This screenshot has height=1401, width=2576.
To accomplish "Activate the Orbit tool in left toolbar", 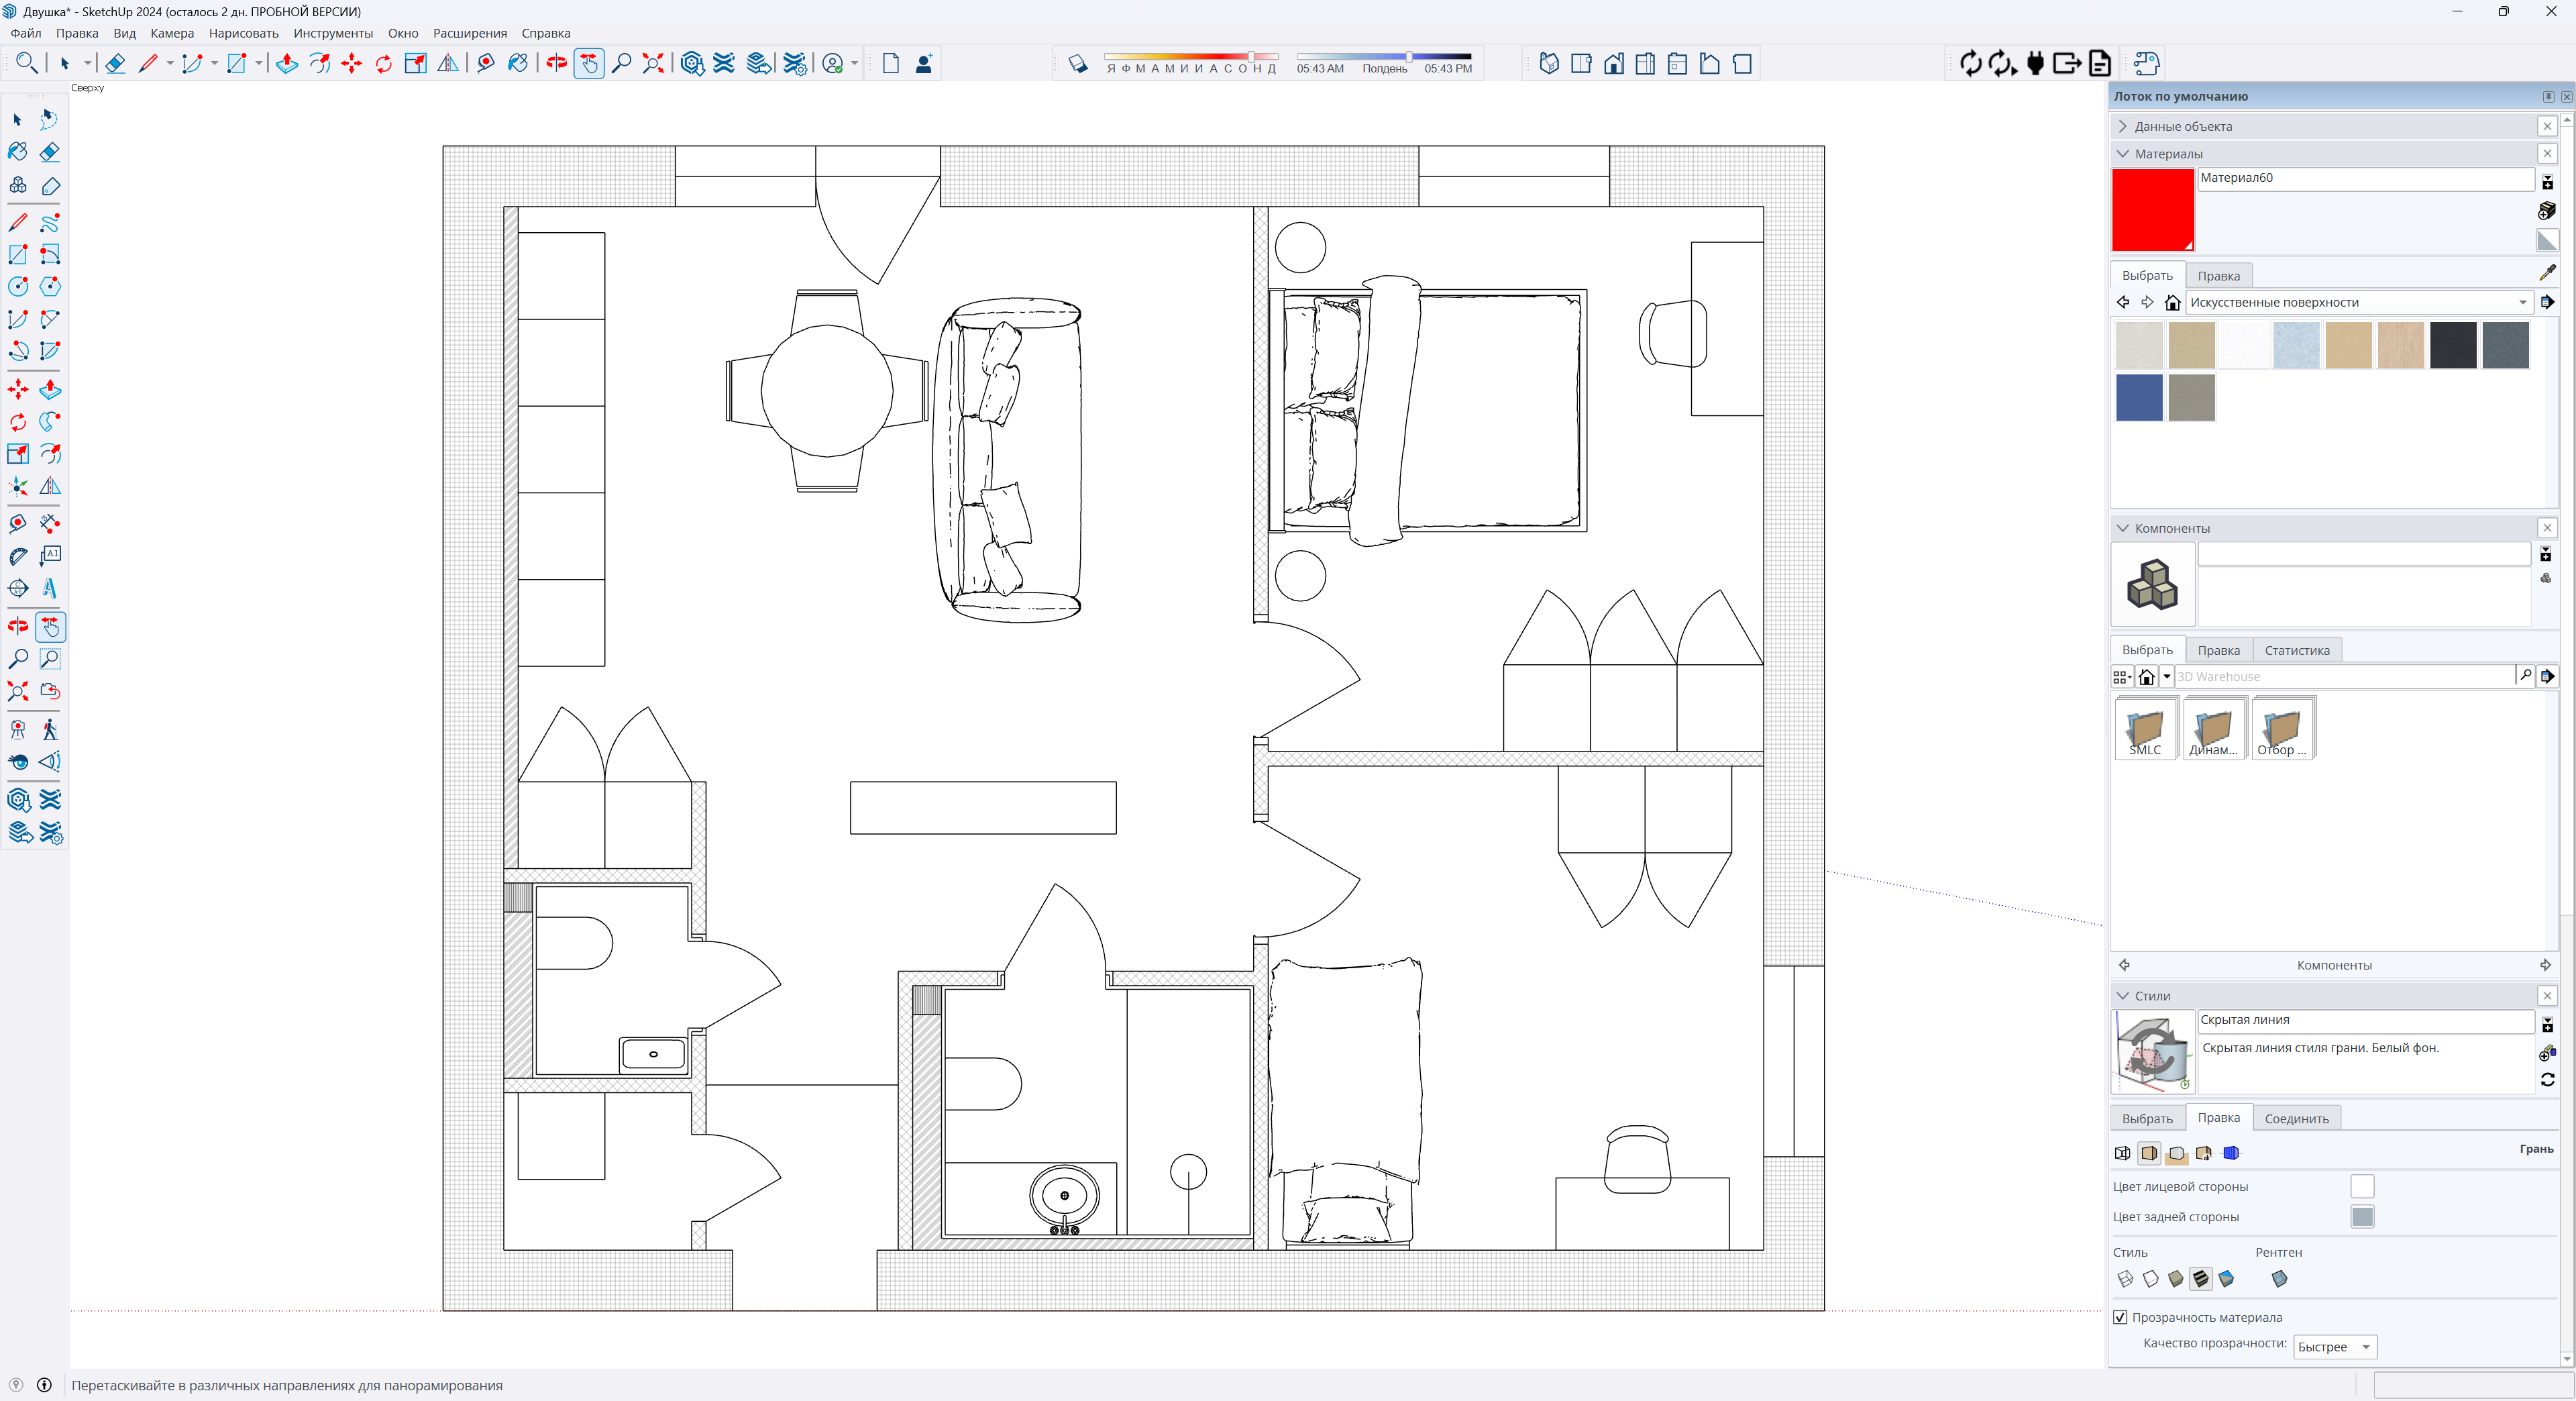I will (18, 627).
